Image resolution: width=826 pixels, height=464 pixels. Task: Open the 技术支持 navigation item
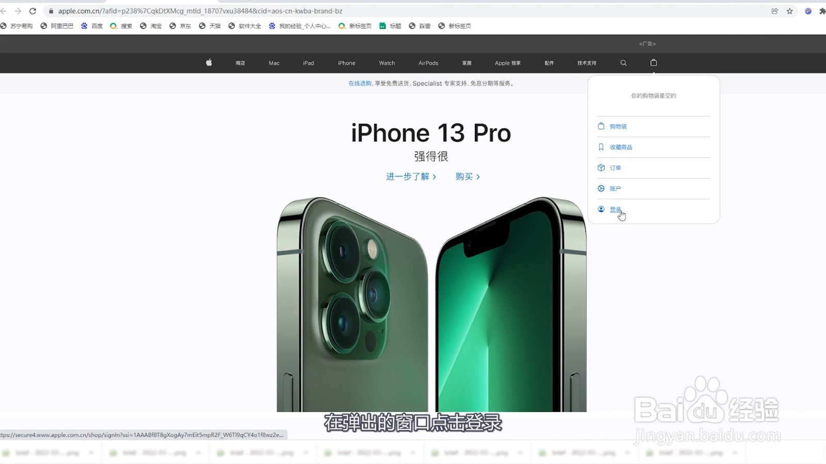tap(586, 63)
